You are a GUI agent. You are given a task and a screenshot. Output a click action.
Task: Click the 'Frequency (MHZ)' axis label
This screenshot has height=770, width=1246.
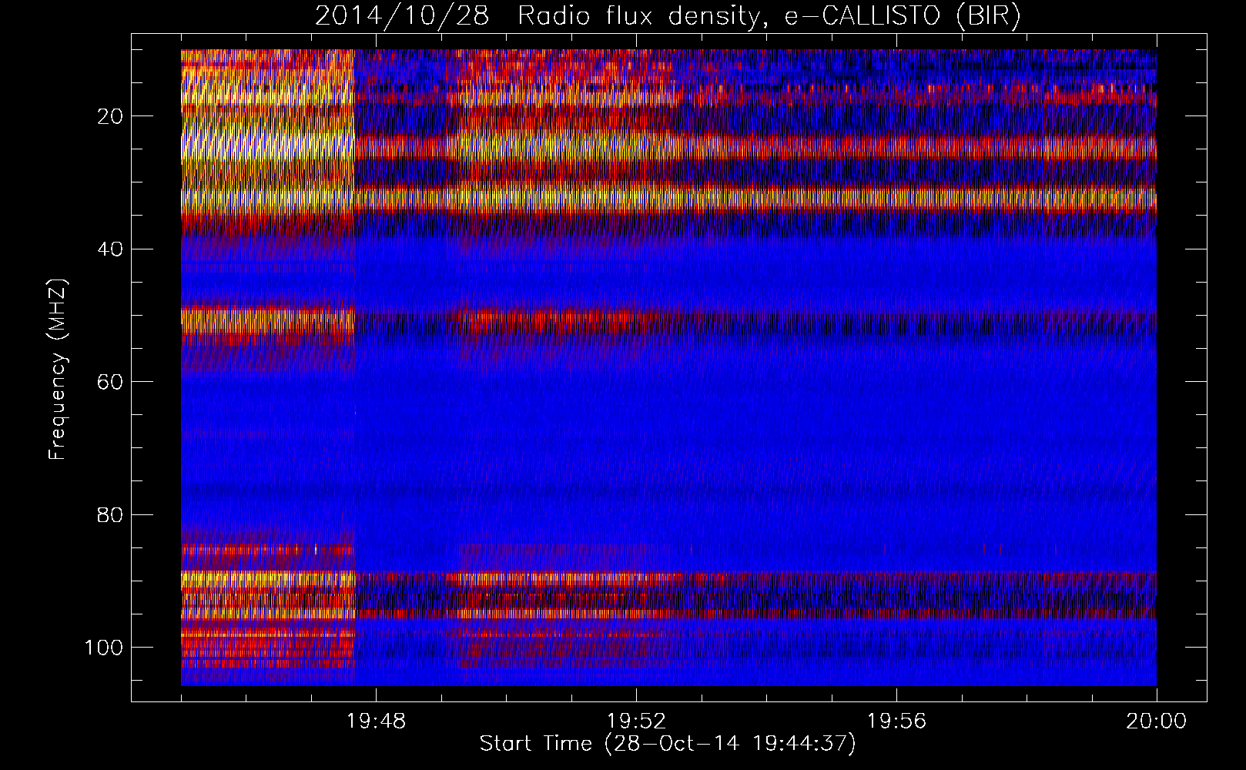(x=58, y=370)
